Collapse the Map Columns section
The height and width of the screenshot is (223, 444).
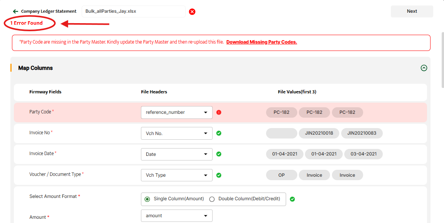424,68
